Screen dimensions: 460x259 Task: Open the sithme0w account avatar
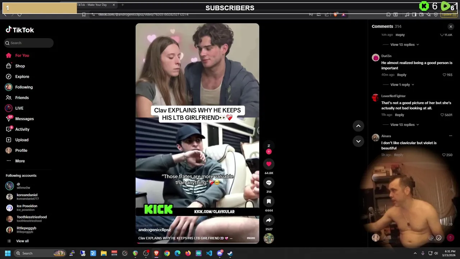pos(10,186)
